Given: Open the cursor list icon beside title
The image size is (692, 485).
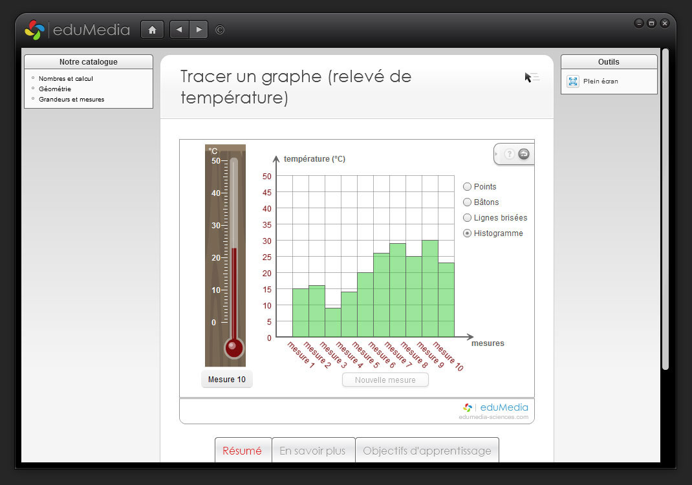Looking at the screenshot, I should [532, 78].
